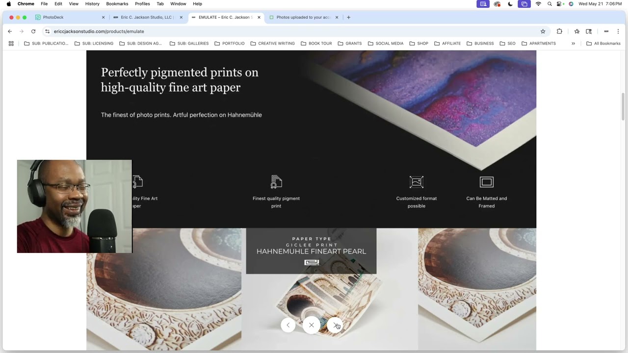Switch to the PhotoDeck tab
628x353 pixels.
[x=69, y=17]
